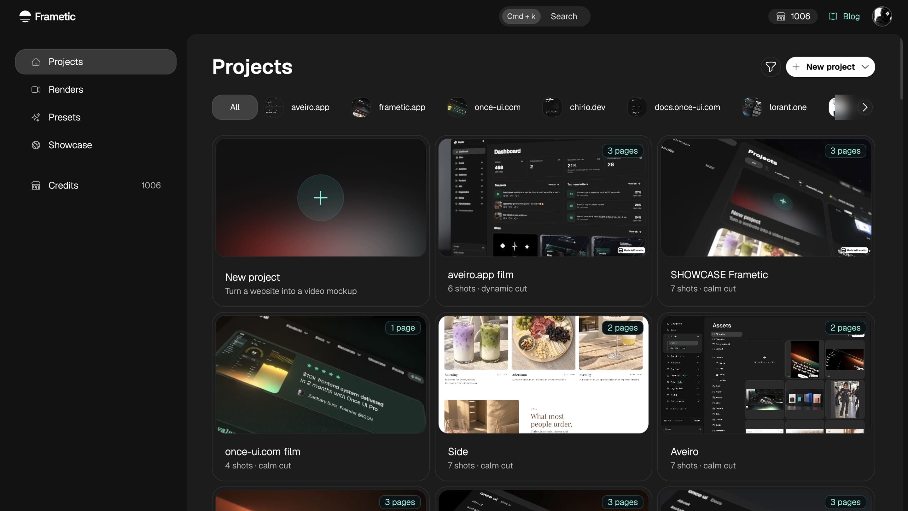The width and height of the screenshot is (908, 511).
Task: Click the Blog book icon
Action: 833,17
